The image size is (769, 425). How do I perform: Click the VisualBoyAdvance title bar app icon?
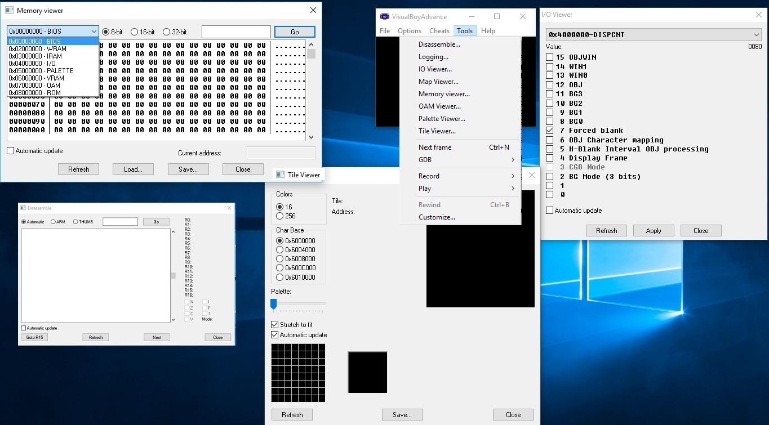[x=385, y=16]
